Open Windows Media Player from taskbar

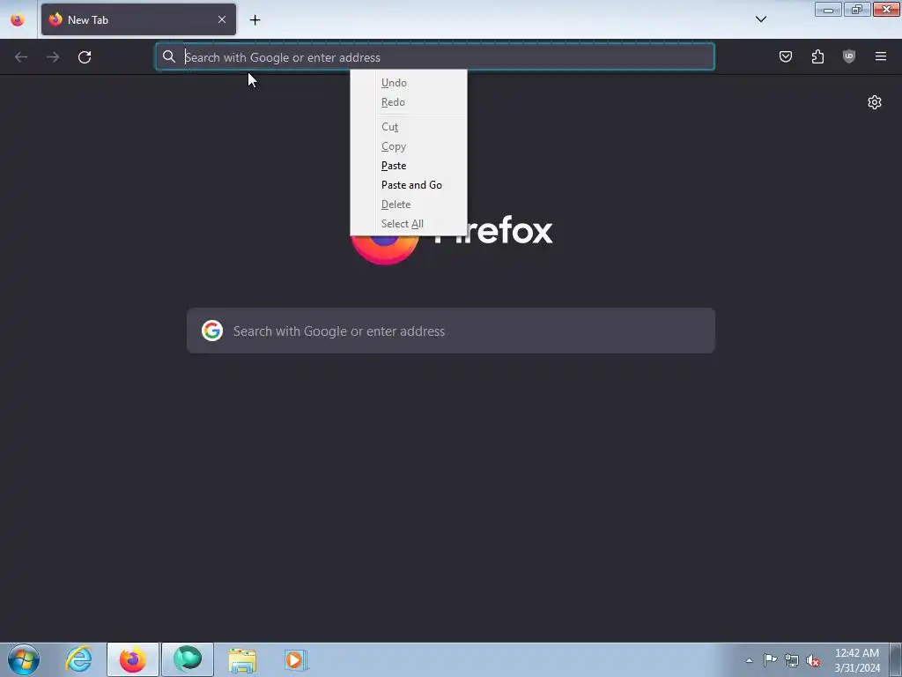(x=296, y=659)
